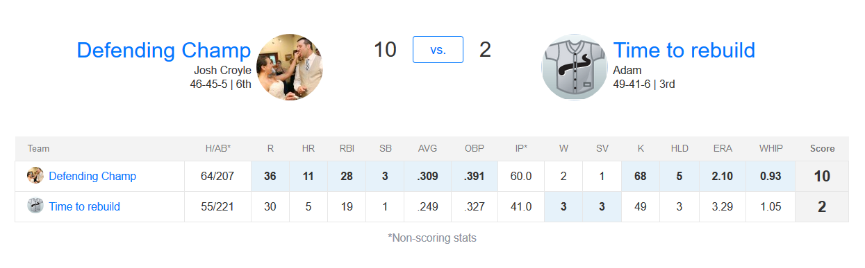Click Defending Champ's score of 10 in table
This screenshot has height=268, width=865.
tap(822, 177)
